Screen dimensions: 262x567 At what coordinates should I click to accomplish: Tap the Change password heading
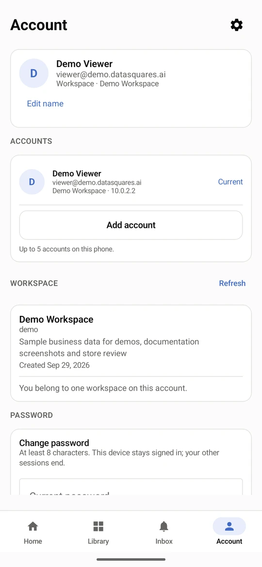point(54,443)
